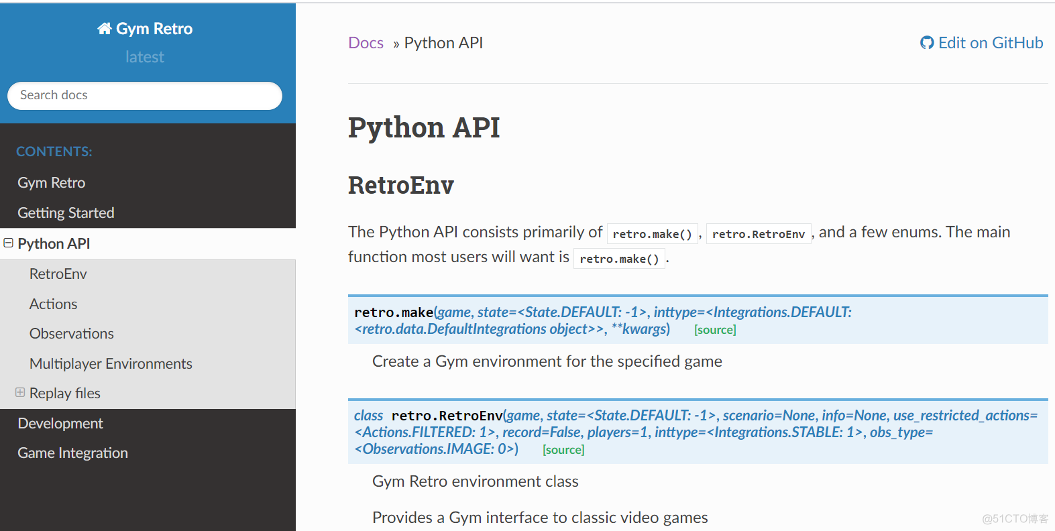Expand the Replay files subsection
The width and height of the screenshot is (1055, 531).
point(20,392)
